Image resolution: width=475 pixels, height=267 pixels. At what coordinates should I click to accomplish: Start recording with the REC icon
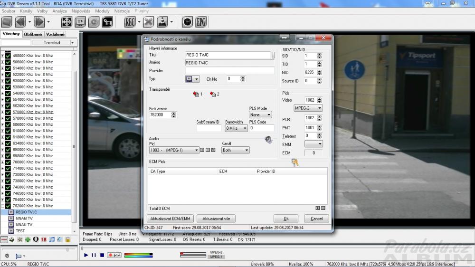130,22
